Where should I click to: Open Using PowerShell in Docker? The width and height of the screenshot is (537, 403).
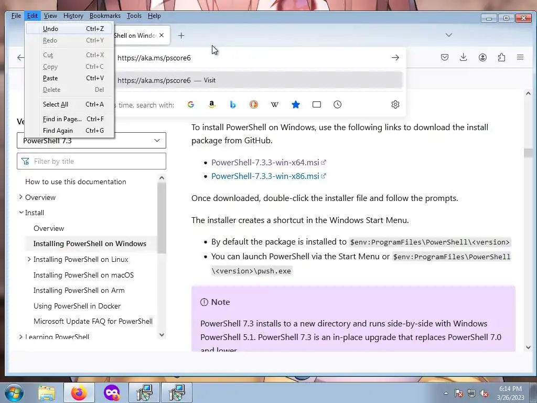pos(77,306)
